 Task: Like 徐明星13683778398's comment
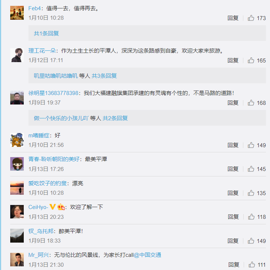click(x=251, y=103)
